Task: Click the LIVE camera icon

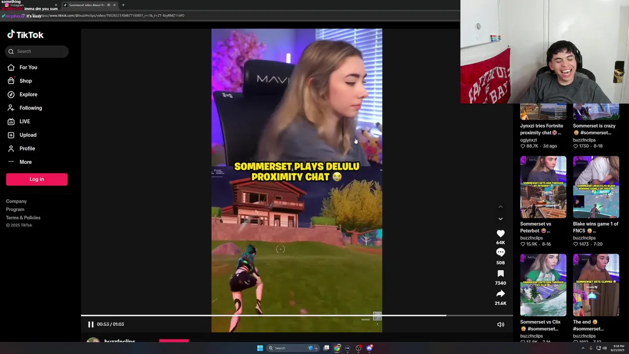Action: pyautogui.click(x=11, y=121)
